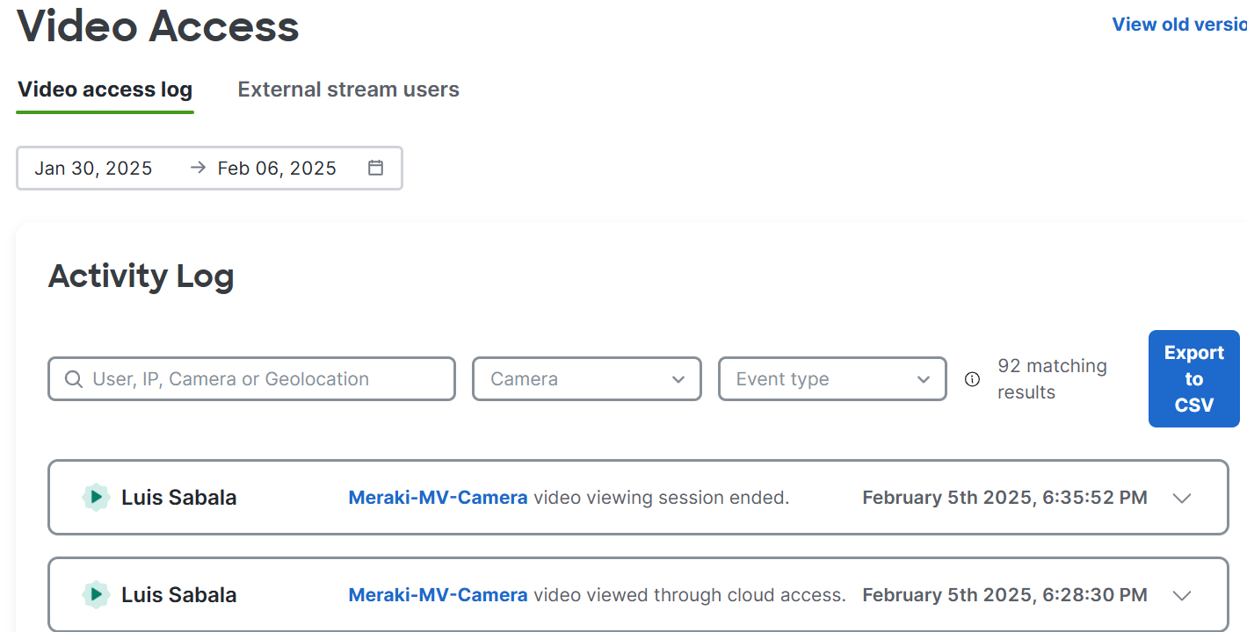1247x632 pixels.
Task: Click the Activity Log heading
Action: pos(141,276)
